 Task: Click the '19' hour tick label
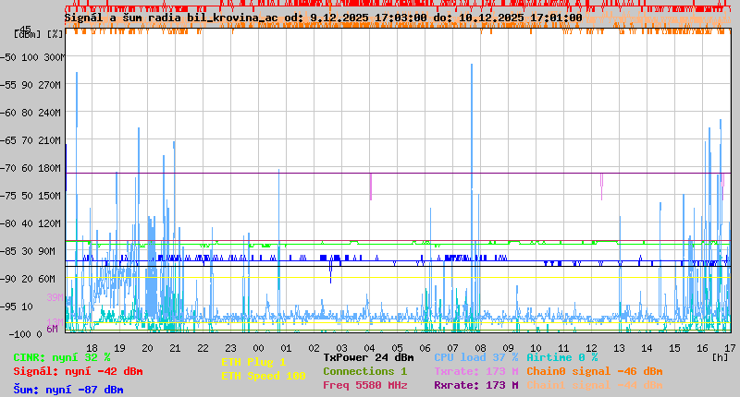click(120, 348)
